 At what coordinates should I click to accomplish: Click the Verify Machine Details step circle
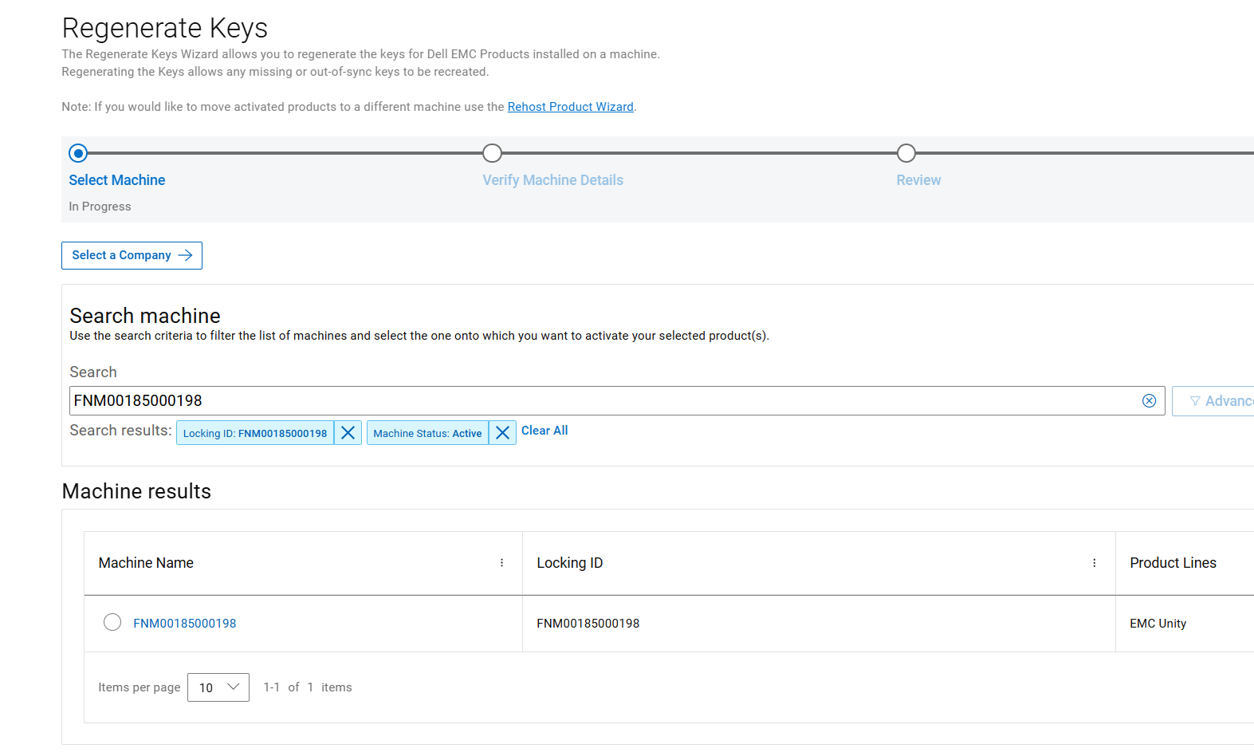(493, 153)
